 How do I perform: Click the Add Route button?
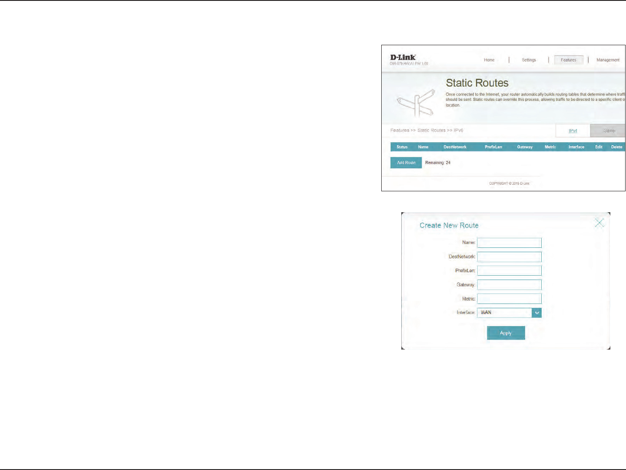[406, 163]
